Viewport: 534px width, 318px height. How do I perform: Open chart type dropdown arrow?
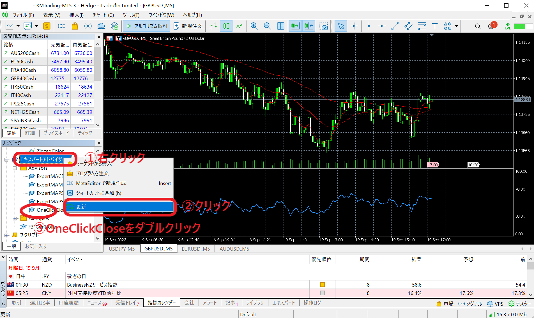18,26
